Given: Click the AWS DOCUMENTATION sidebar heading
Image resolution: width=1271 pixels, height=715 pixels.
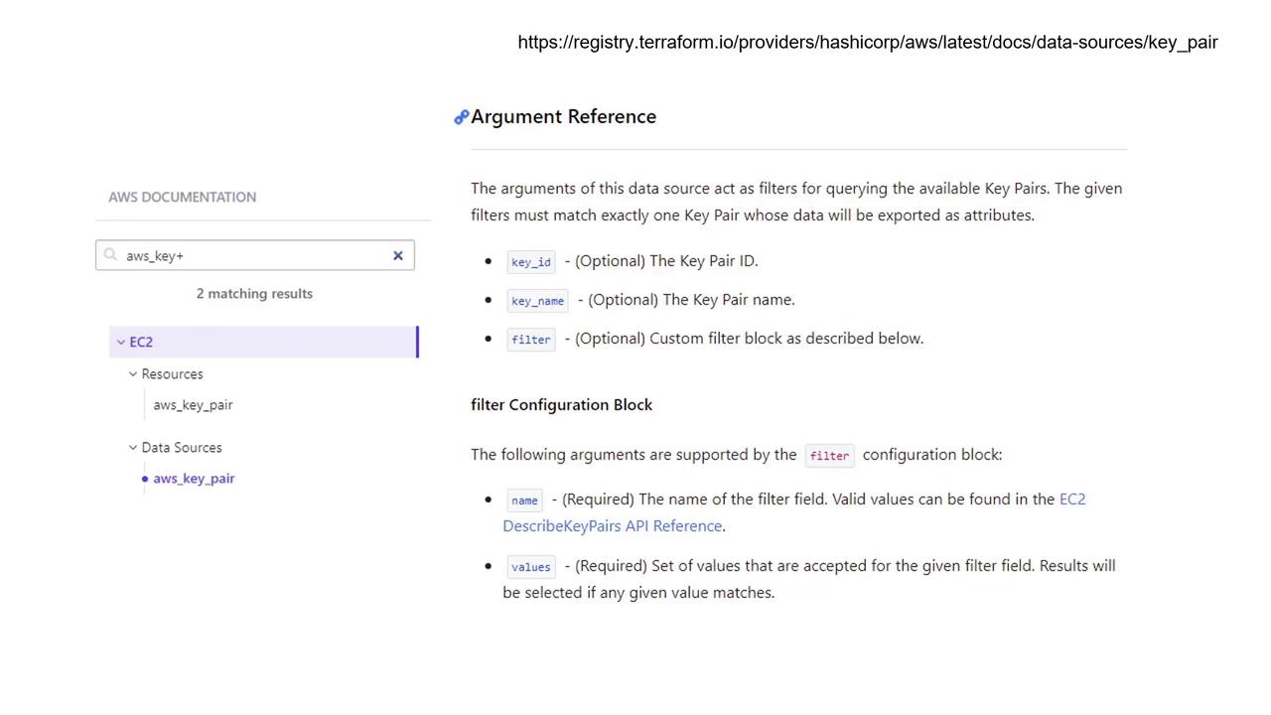Looking at the screenshot, I should tap(183, 197).
